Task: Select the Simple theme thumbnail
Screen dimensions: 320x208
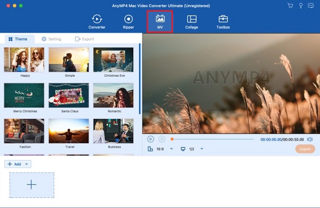Action: [x=69, y=60]
